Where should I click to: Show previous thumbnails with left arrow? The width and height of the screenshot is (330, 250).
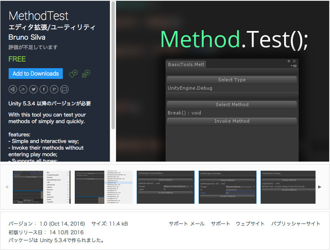click(x=7, y=187)
